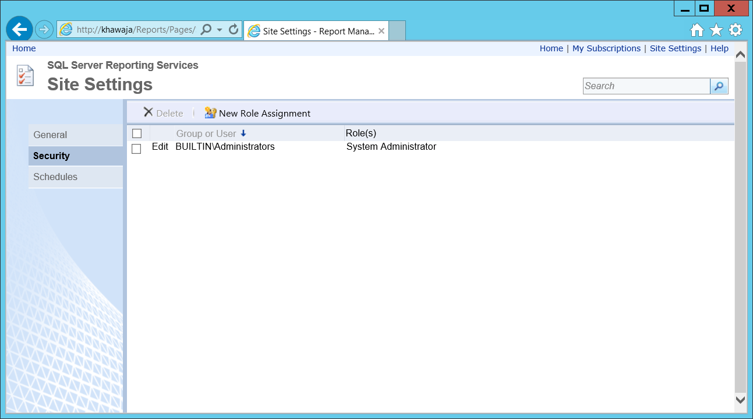Click the Home link in top-right navigation
The height and width of the screenshot is (419, 753).
(x=552, y=48)
